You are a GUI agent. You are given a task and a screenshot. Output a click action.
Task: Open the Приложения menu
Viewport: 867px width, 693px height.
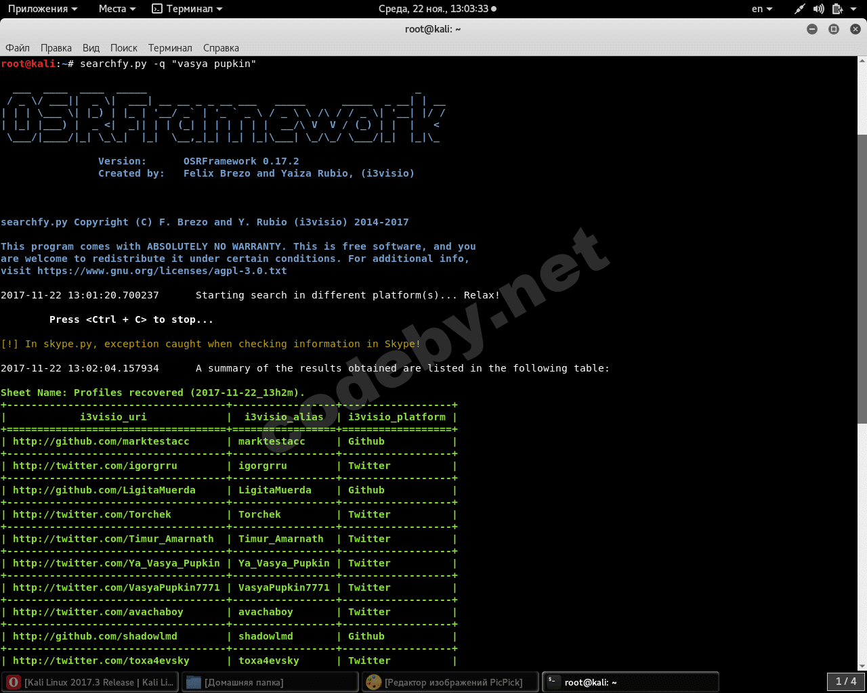click(39, 9)
